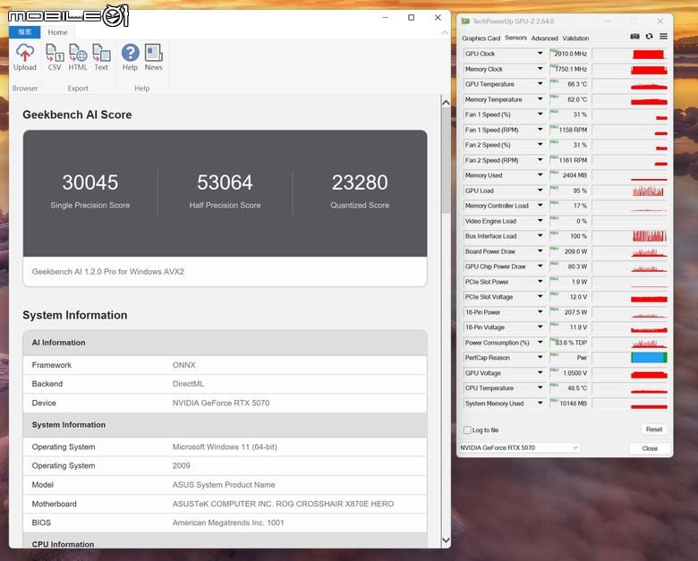Open CPU Temperature sensor dropdown
This screenshot has height=561, width=698.
540,387
